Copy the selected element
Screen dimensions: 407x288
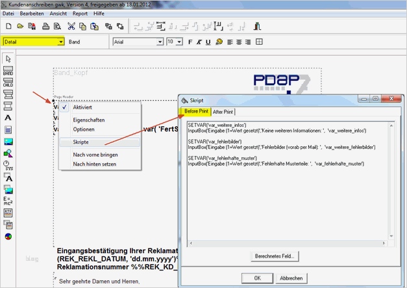(x=83, y=26)
